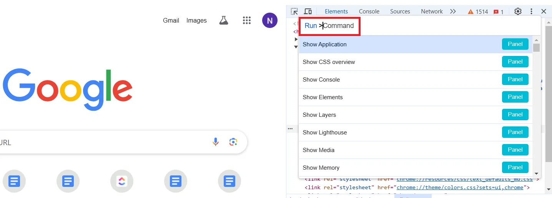Click the Elements panel scrollbar down arrow
Screen dimensions: 552x198
click(x=549, y=189)
